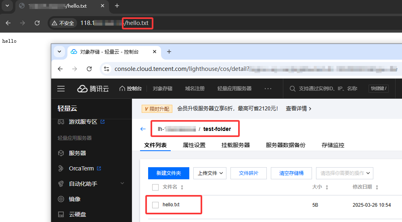Open OrcaTerm sidebar item
Screen dimensions: 402x222
81,168
